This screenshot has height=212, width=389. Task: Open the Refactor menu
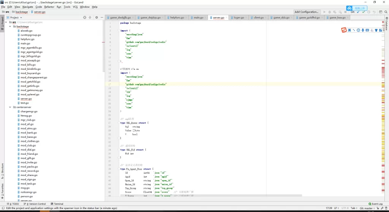(x=49, y=7)
